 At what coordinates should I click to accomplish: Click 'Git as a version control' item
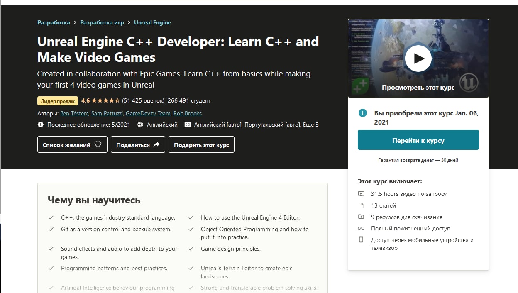(x=116, y=229)
